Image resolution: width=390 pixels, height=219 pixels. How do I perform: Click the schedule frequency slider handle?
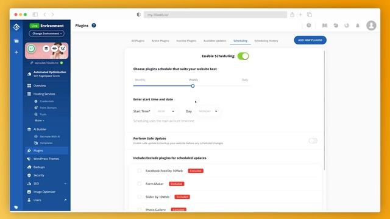(193, 86)
